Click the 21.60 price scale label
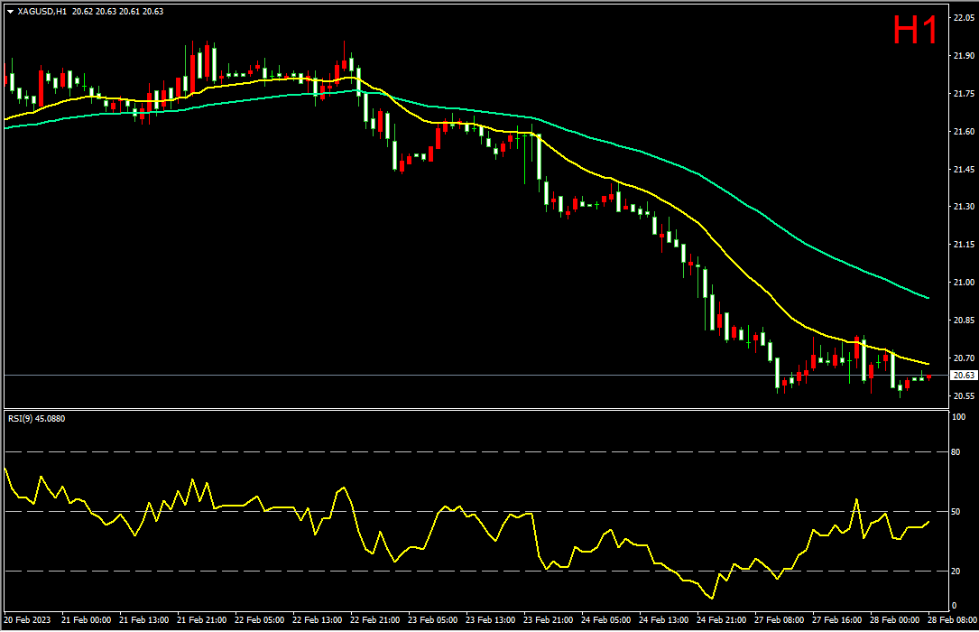 [964, 131]
